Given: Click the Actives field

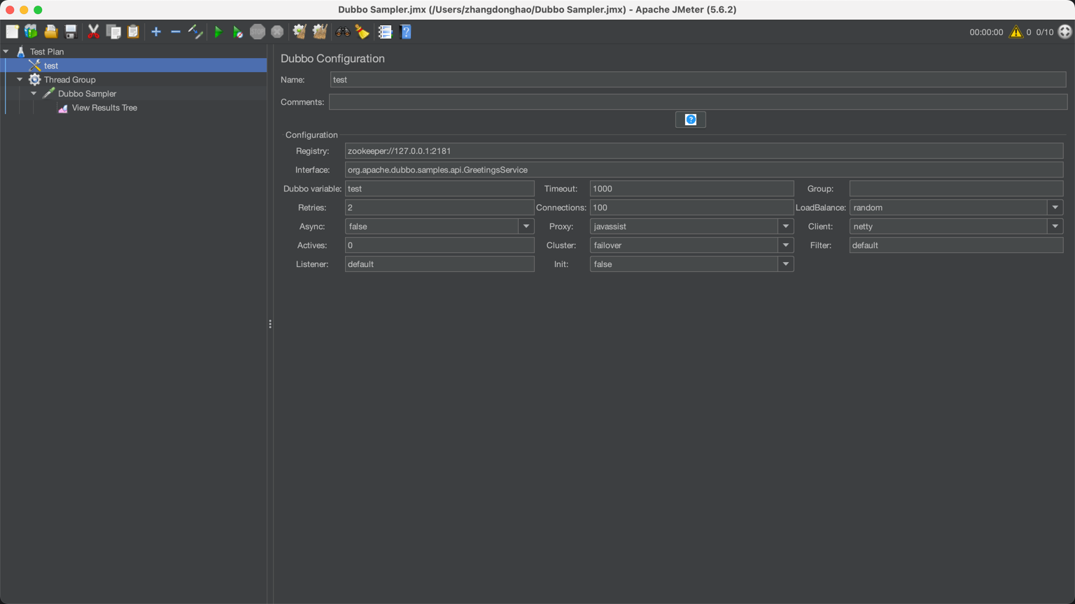Looking at the screenshot, I should click(x=440, y=245).
